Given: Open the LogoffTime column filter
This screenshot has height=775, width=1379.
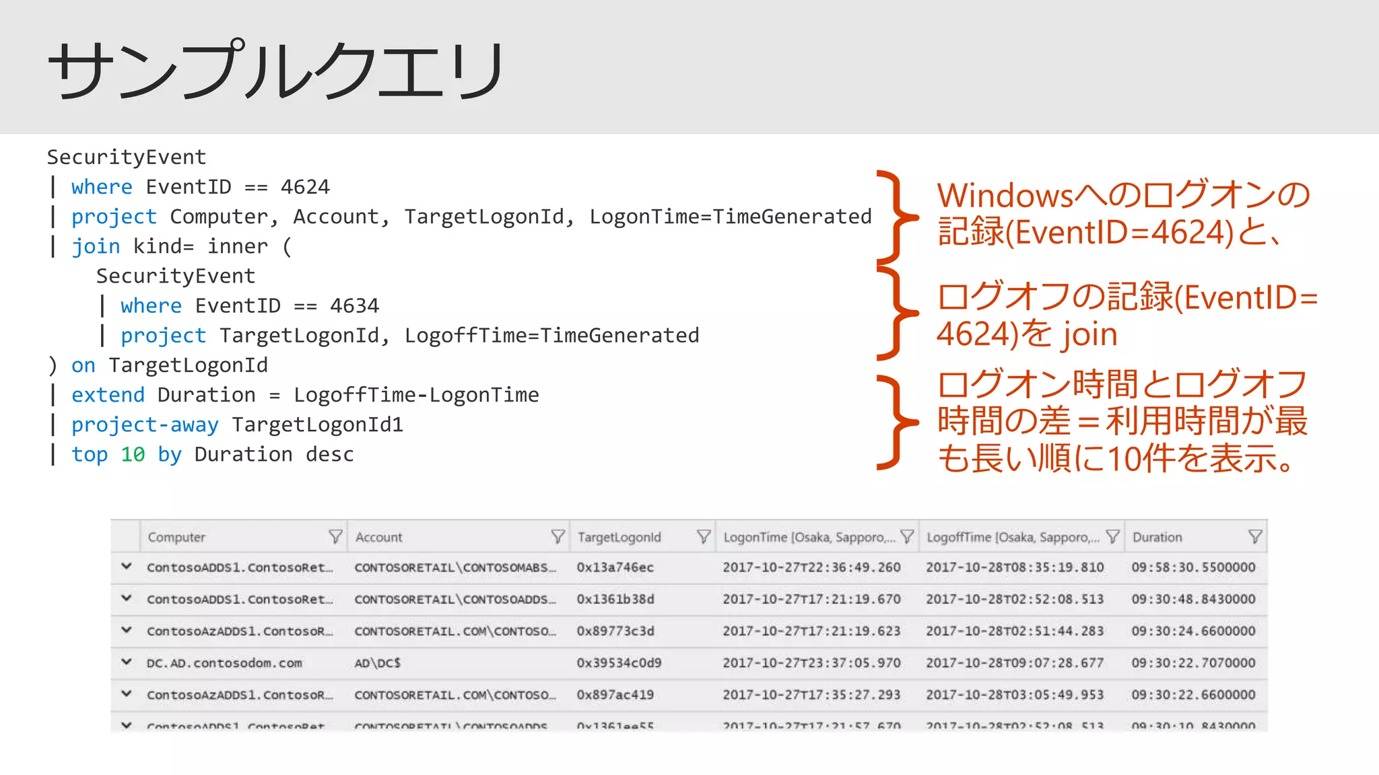Looking at the screenshot, I should click(1112, 537).
